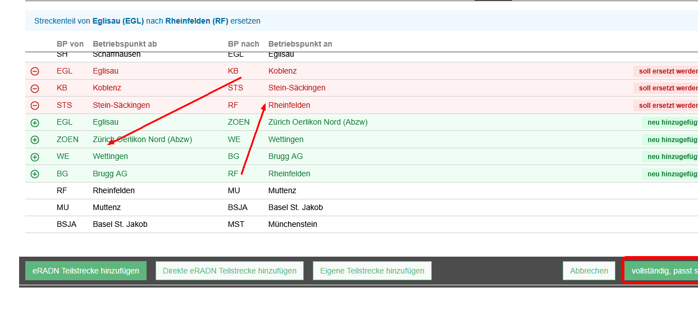Image resolution: width=698 pixels, height=310 pixels.
Task: Click the plus icon for ZOEN–Wettingen row
Action: (35, 140)
